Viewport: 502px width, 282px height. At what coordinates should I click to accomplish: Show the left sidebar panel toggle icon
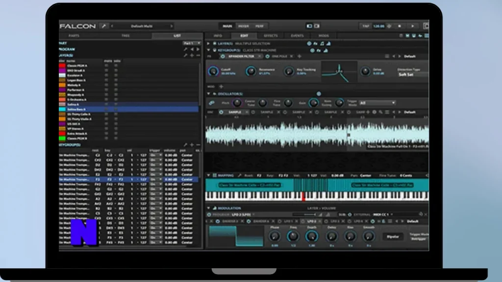pyautogui.click(x=309, y=26)
